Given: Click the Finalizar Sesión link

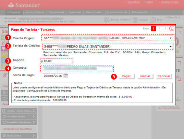Looking at the screenshot, I should 170,2.
